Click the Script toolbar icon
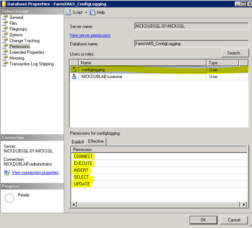This screenshot has width=252, height=228. point(68,12)
